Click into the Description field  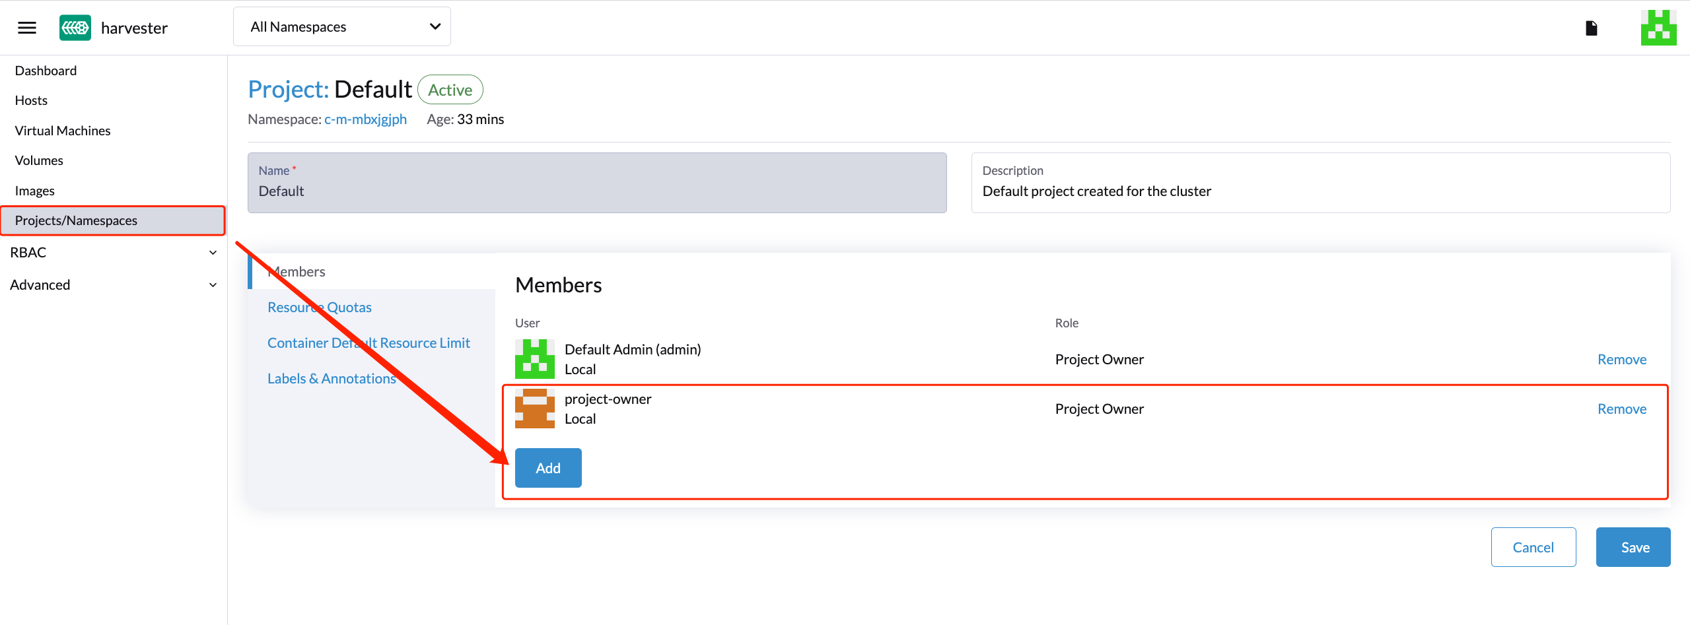pos(1320,191)
